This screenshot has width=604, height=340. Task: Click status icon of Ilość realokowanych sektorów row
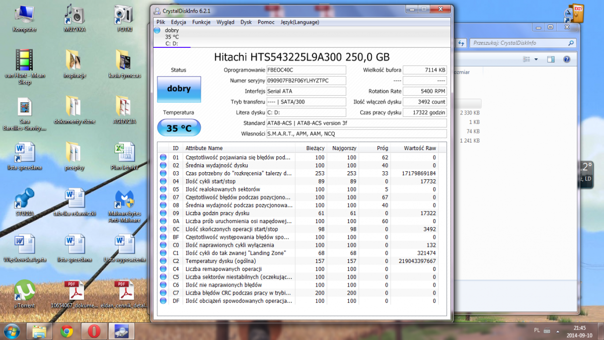[163, 189]
